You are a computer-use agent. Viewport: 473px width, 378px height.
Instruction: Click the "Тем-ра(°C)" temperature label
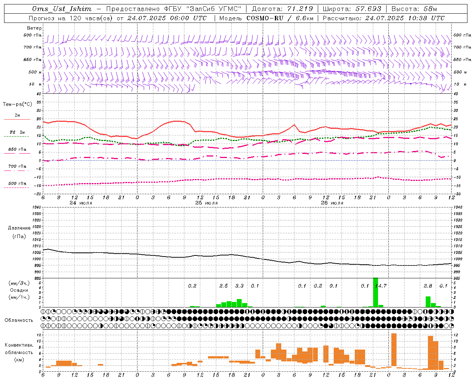[x=17, y=104]
